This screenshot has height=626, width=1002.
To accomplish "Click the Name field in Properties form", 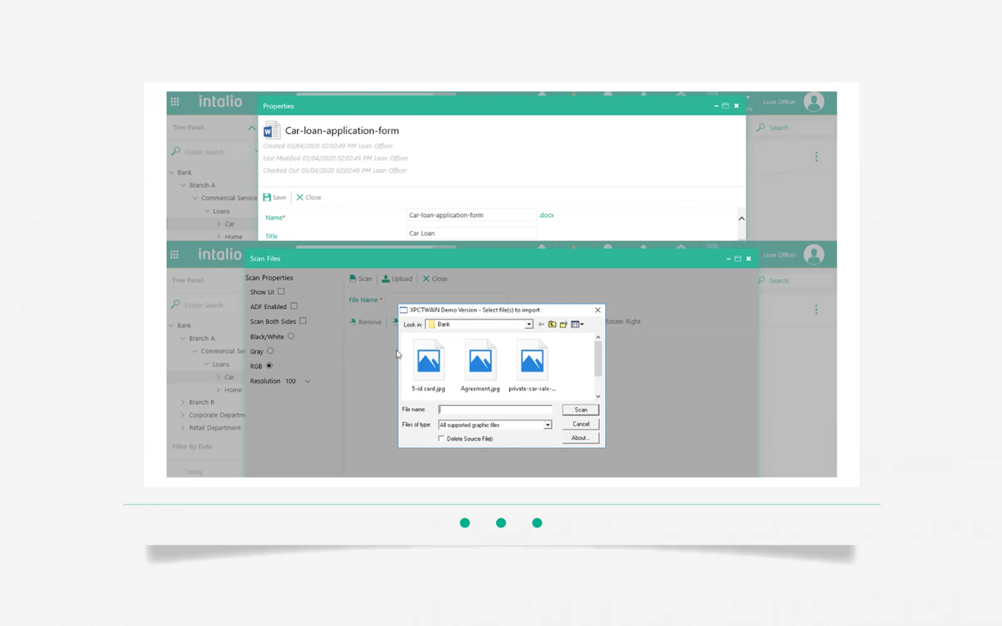I will 471,215.
